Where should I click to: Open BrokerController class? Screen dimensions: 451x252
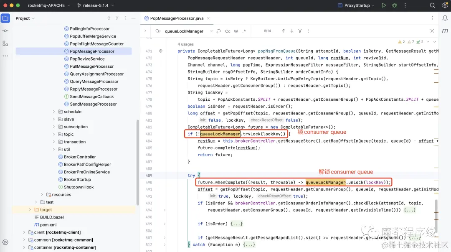click(x=80, y=157)
